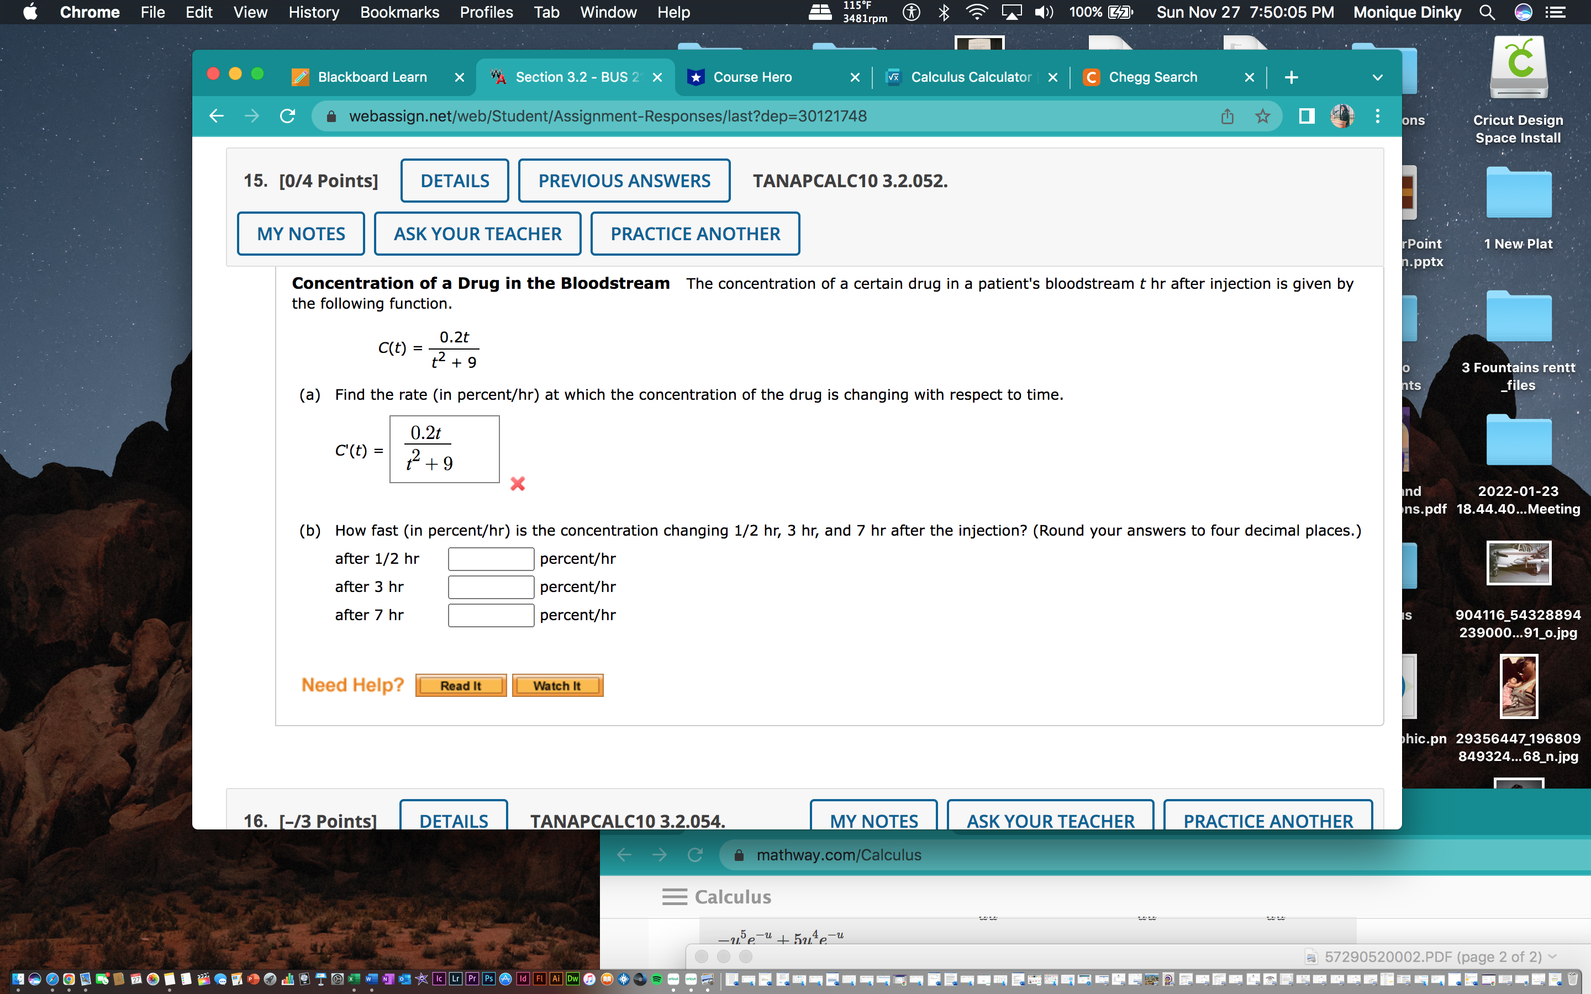Viewport: 1591px width, 994px height.
Task: Open the Mathway Calculus hamburger menu
Action: (x=674, y=897)
